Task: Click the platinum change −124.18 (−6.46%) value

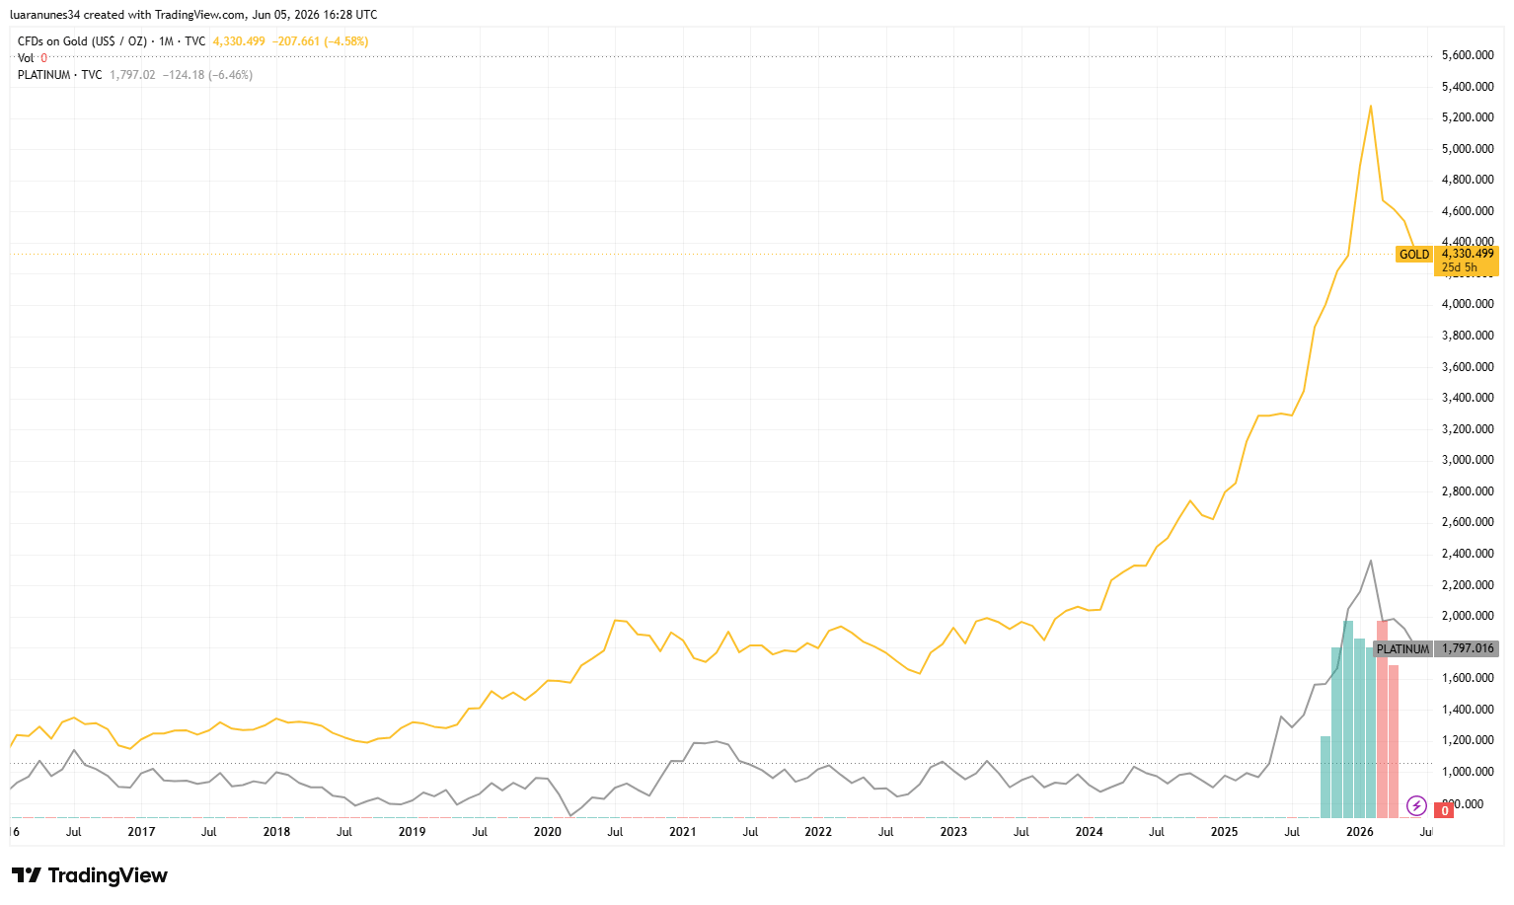Action: 207,75
